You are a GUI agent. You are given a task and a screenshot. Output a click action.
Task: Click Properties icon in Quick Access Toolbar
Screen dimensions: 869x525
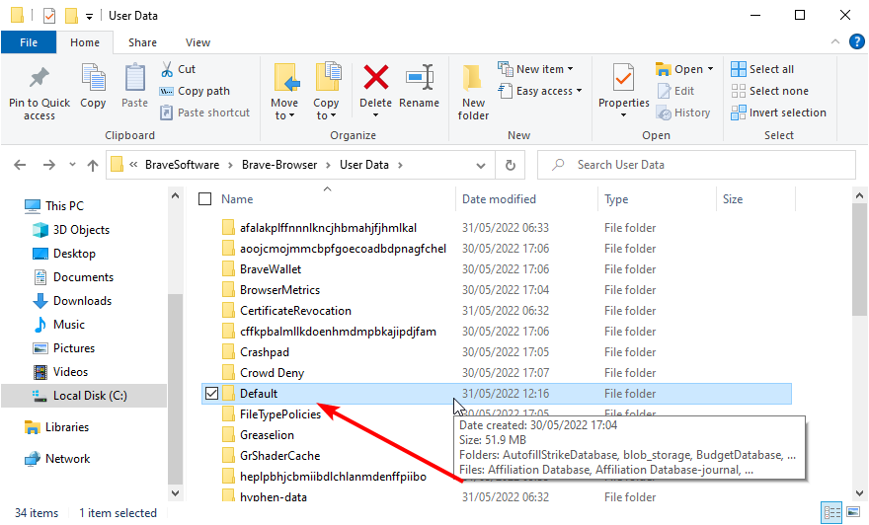pyautogui.click(x=49, y=16)
